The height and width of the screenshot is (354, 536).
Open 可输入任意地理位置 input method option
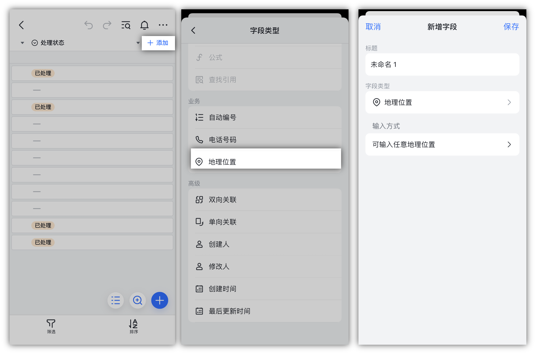point(442,145)
